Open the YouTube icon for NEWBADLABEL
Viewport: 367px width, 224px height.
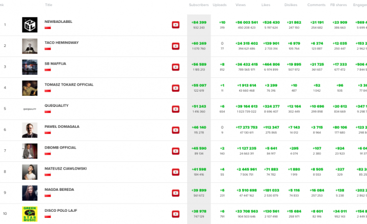(x=175, y=25)
